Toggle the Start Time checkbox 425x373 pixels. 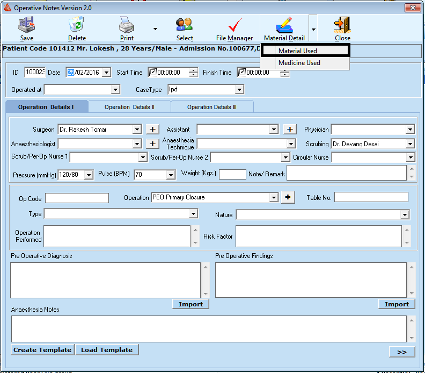(x=152, y=73)
